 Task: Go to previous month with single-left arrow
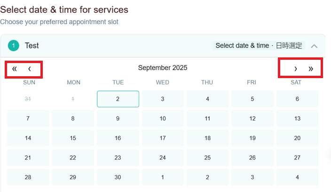pyautogui.click(x=30, y=69)
